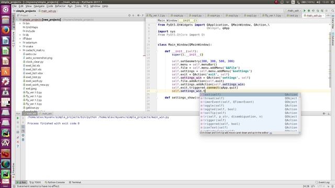Show hidden editor tabs dropdown

click(x=328, y=15)
